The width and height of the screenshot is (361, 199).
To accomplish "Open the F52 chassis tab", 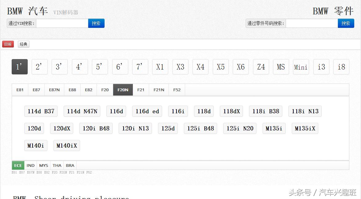I will point(177,90).
